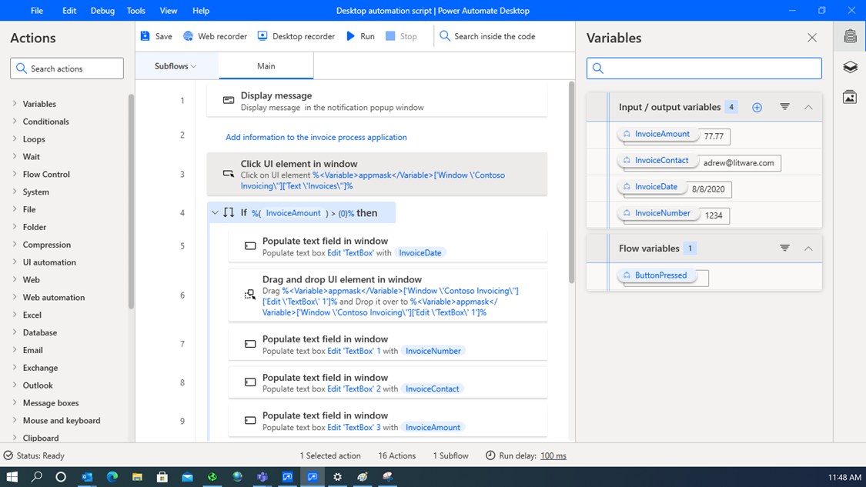Image resolution: width=866 pixels, height=487 pixels.
Task: Open the Variables pane from the right rail
Action: [x=850, y=36]
